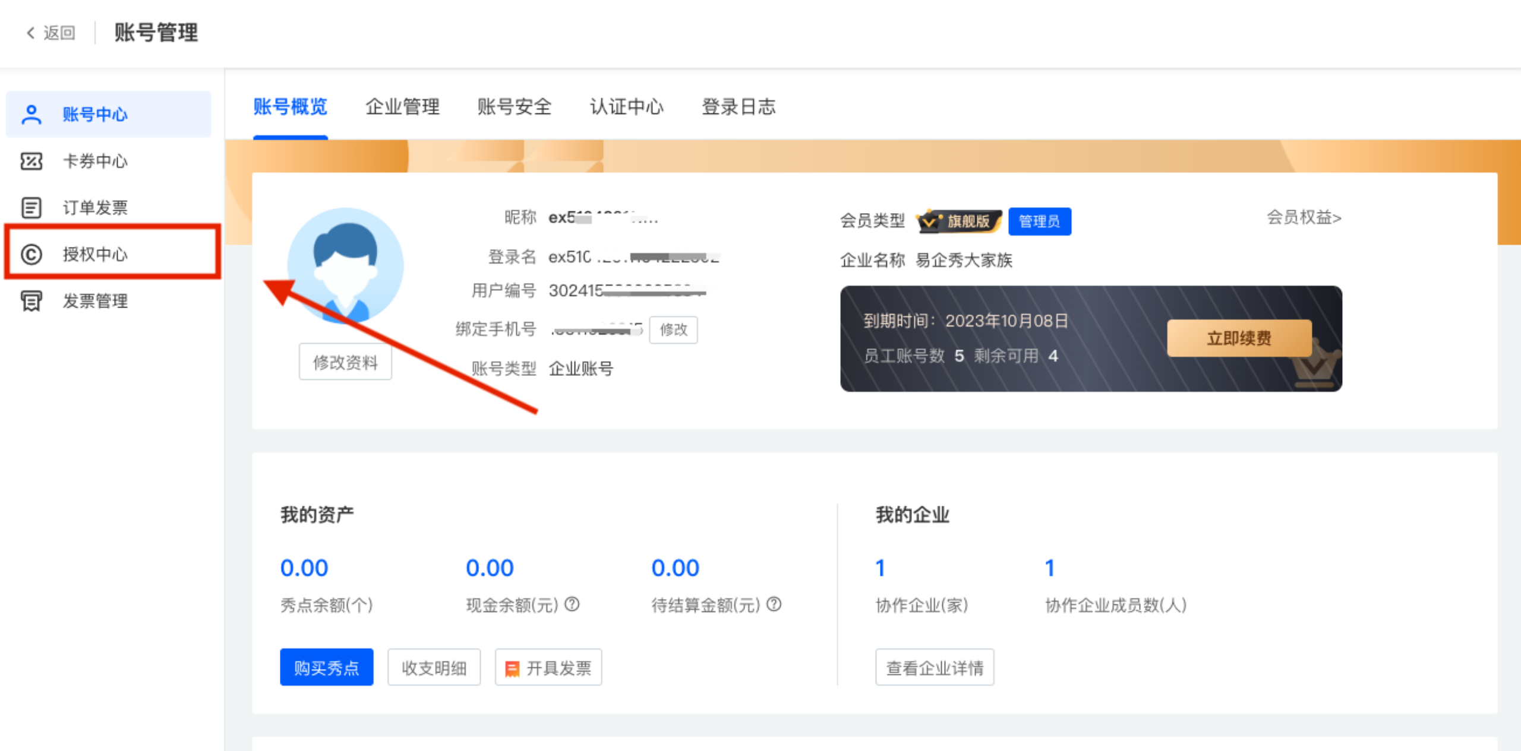The height and width of the screenshot is (751, 1521).
Task: Click the 购买秀点 button
Action: [x=327, y=667]
